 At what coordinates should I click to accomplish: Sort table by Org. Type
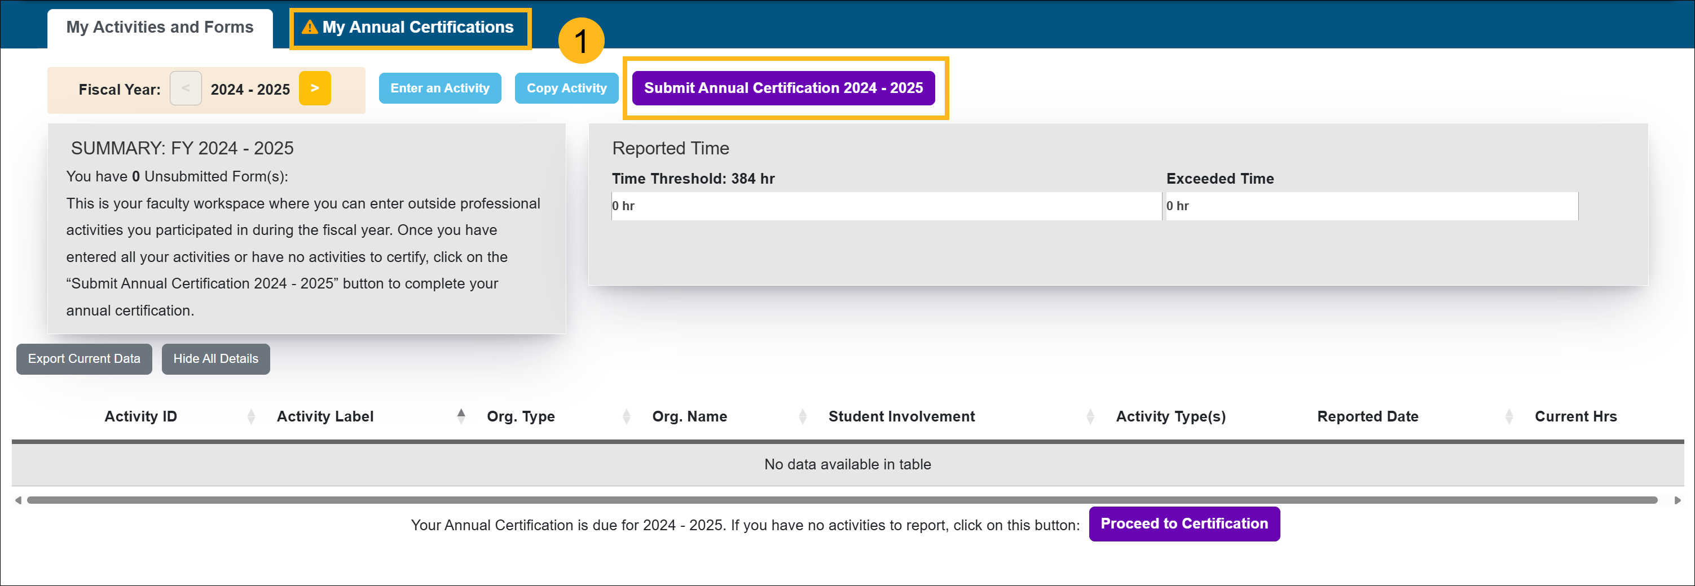tap(521, 416)
